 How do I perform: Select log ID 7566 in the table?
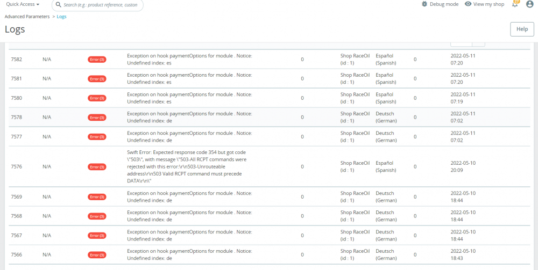tap(16, 255)
